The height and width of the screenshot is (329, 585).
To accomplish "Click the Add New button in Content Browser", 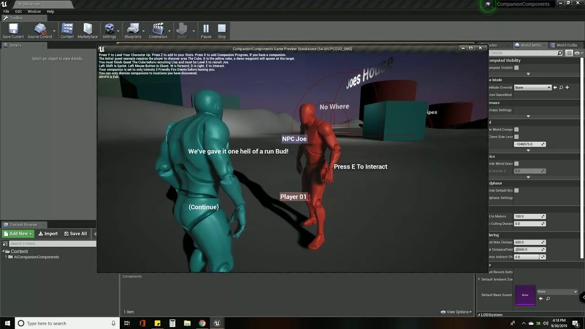I will [x=17, y=233].
